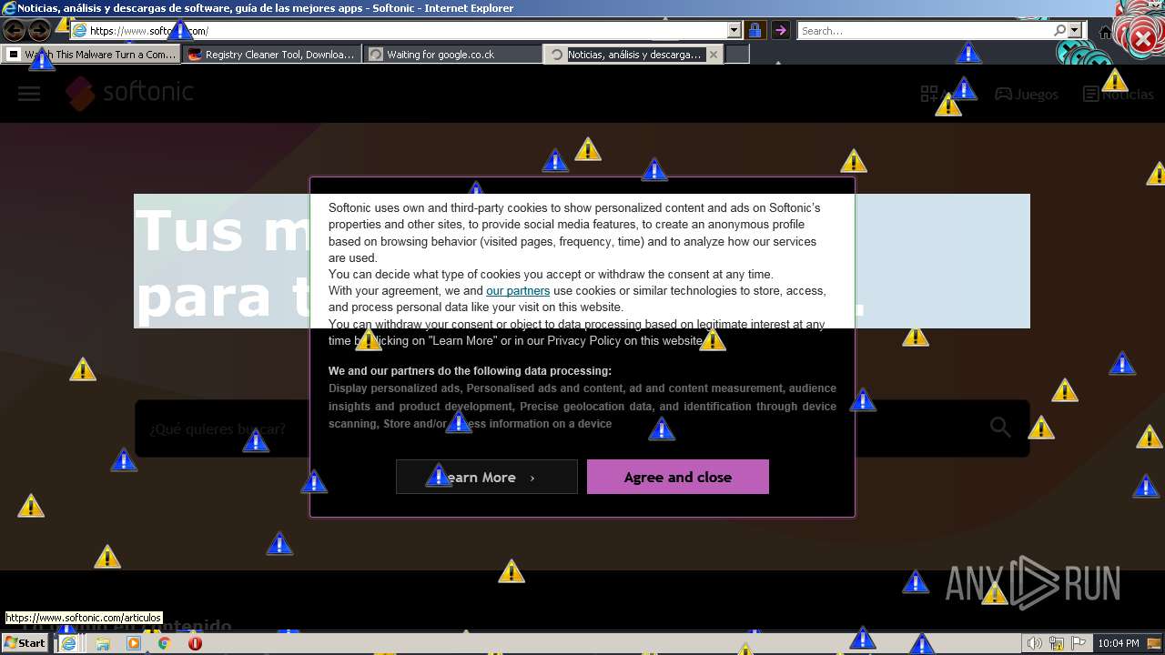Open the media player taskbar icon
Screen dimensions: 1165x655
(134, 643)
